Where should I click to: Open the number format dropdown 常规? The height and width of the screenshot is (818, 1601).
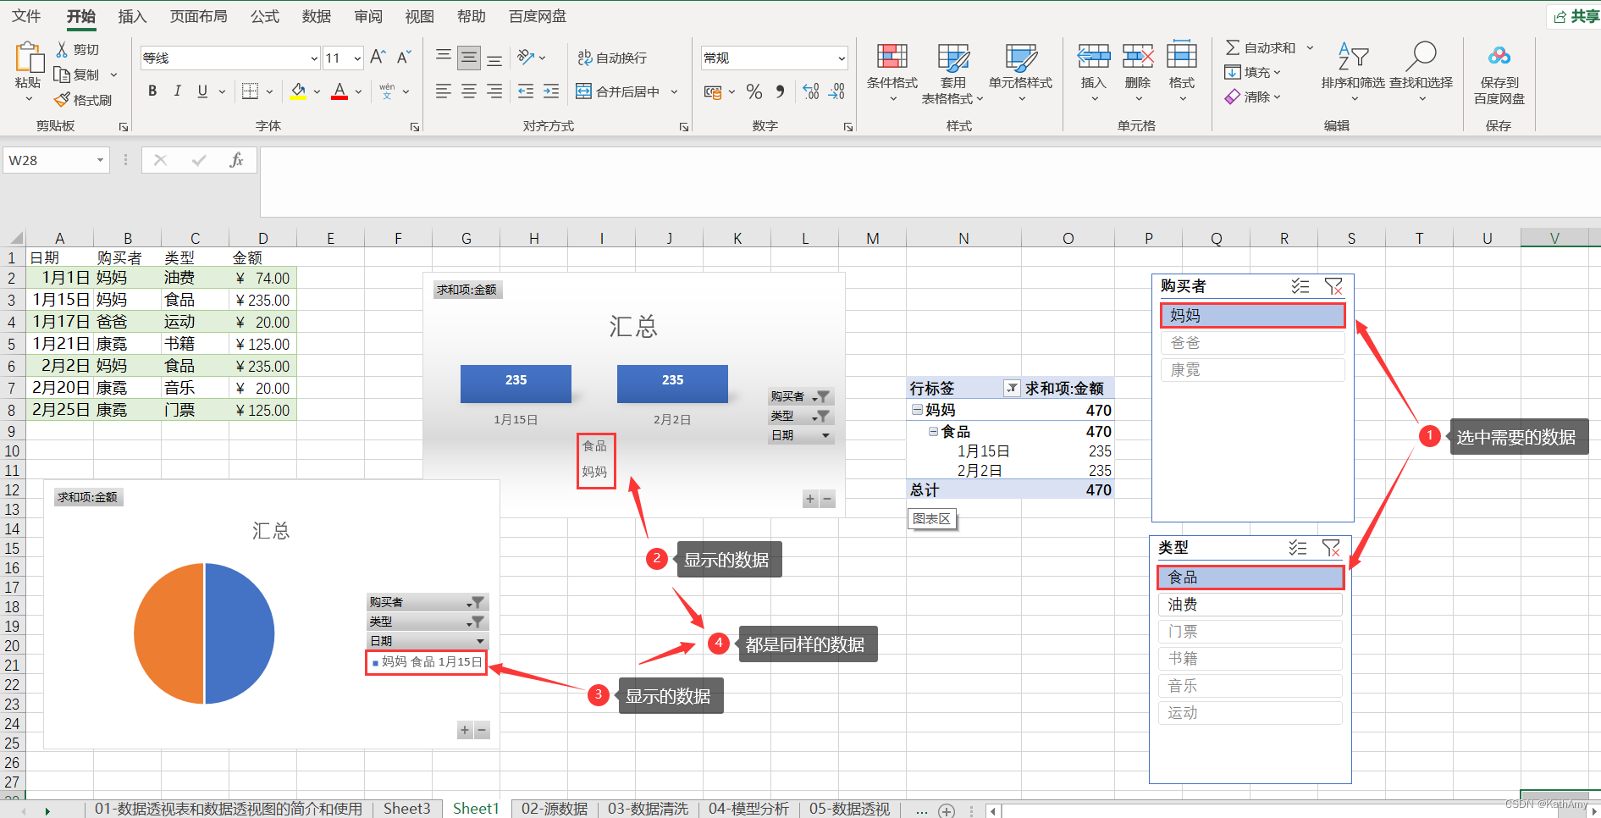pos(841,58)
